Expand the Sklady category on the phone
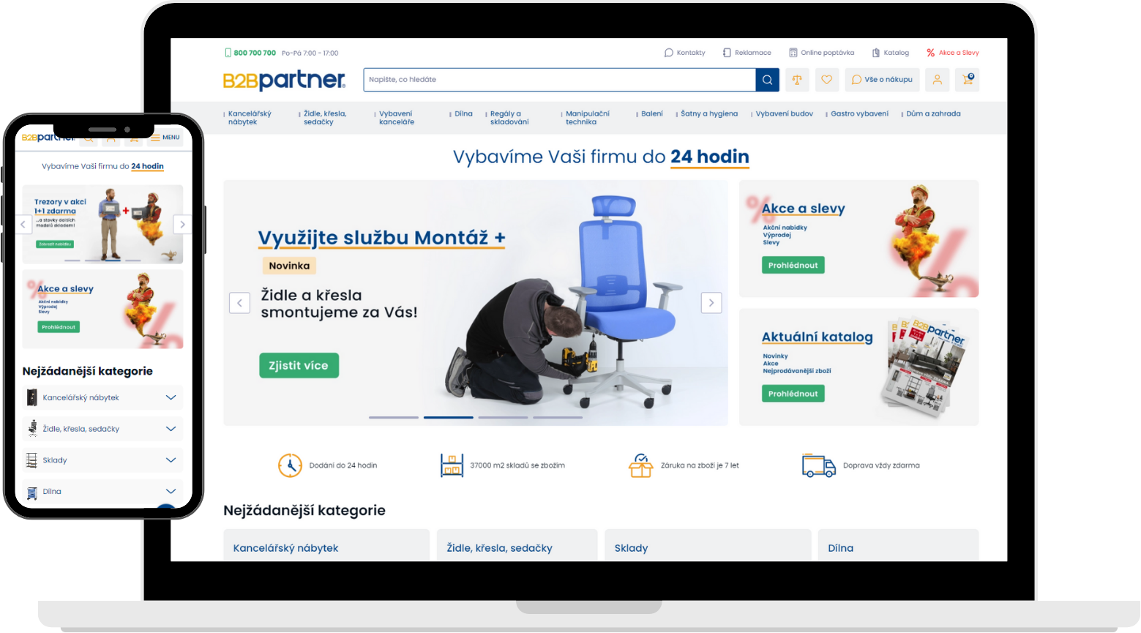1141x633 pixels. click(171, 460)
